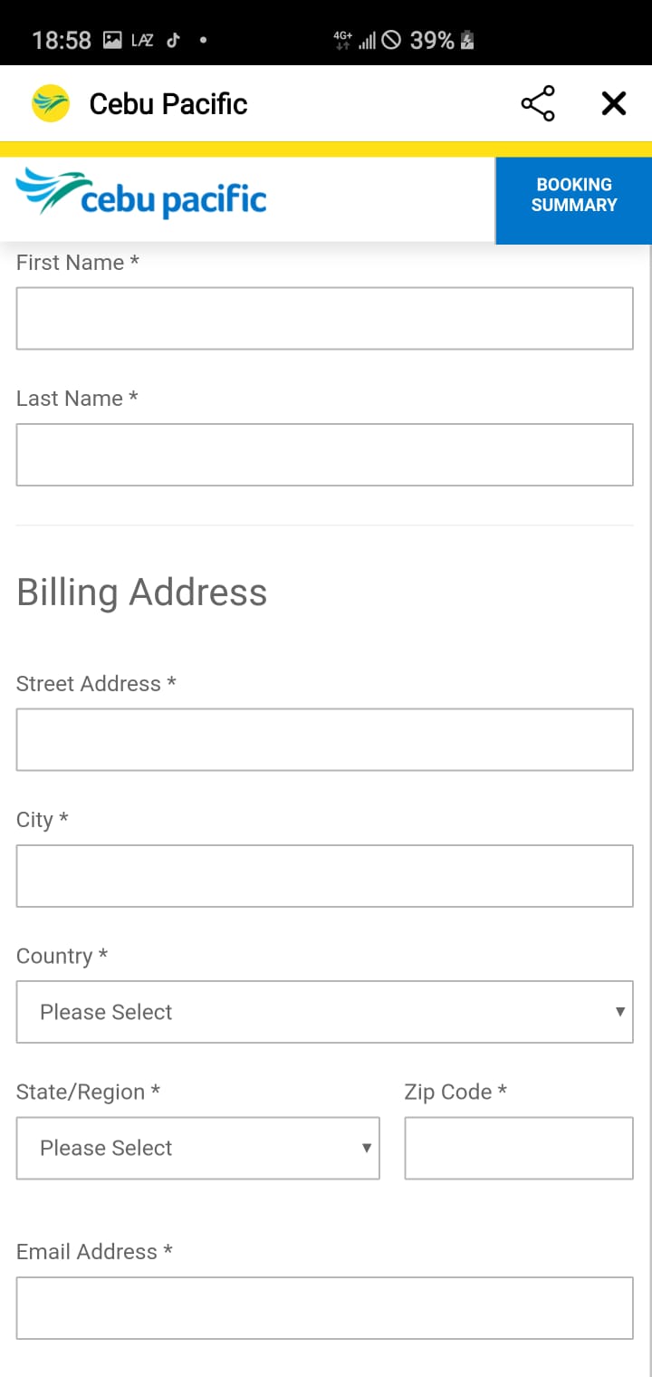
Task: Open the Booking Summary panel
Action: pyautogui.click(x=573, y=196)
